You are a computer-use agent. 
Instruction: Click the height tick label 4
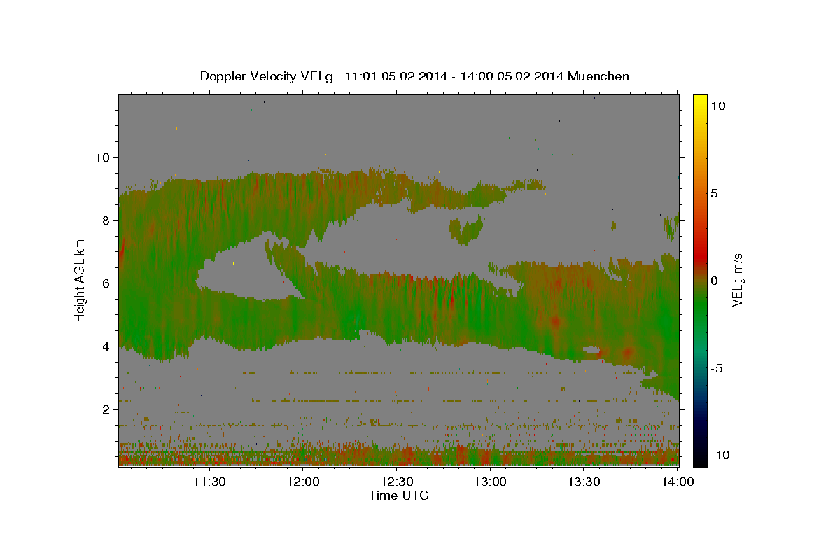click(x=106, y=346)
